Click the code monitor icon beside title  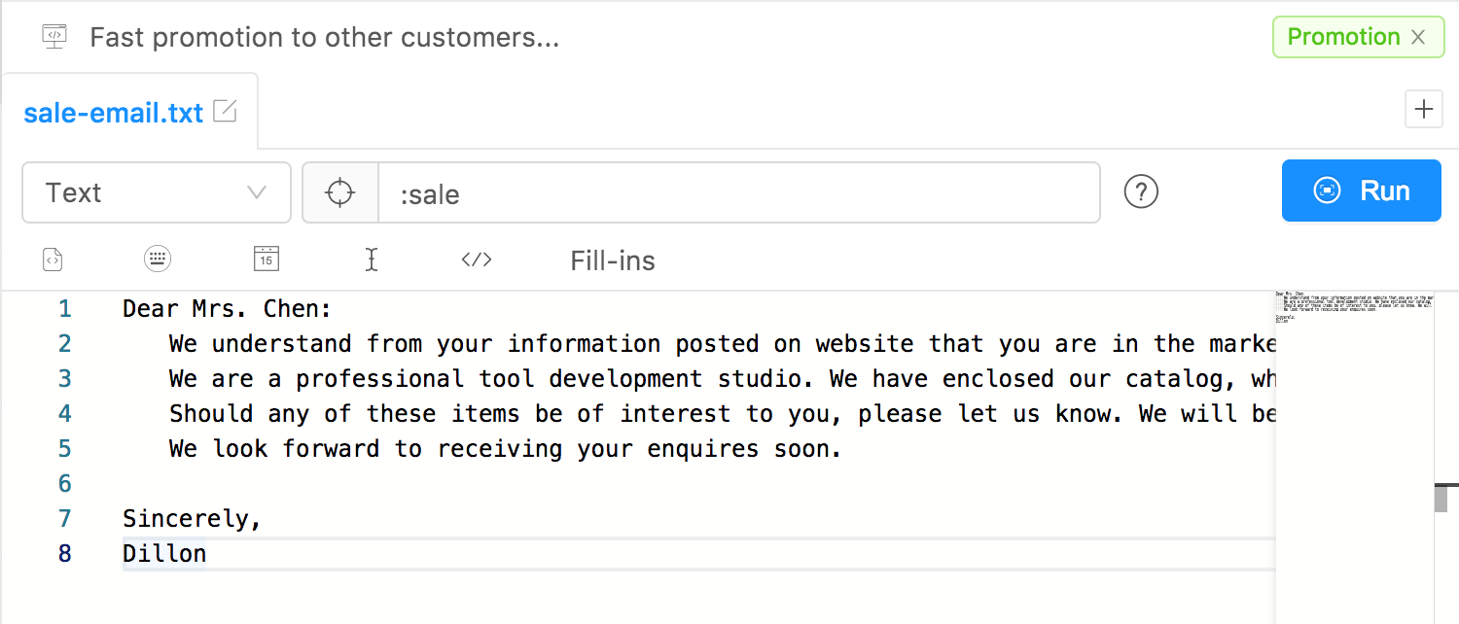click(x=54, y=37)
